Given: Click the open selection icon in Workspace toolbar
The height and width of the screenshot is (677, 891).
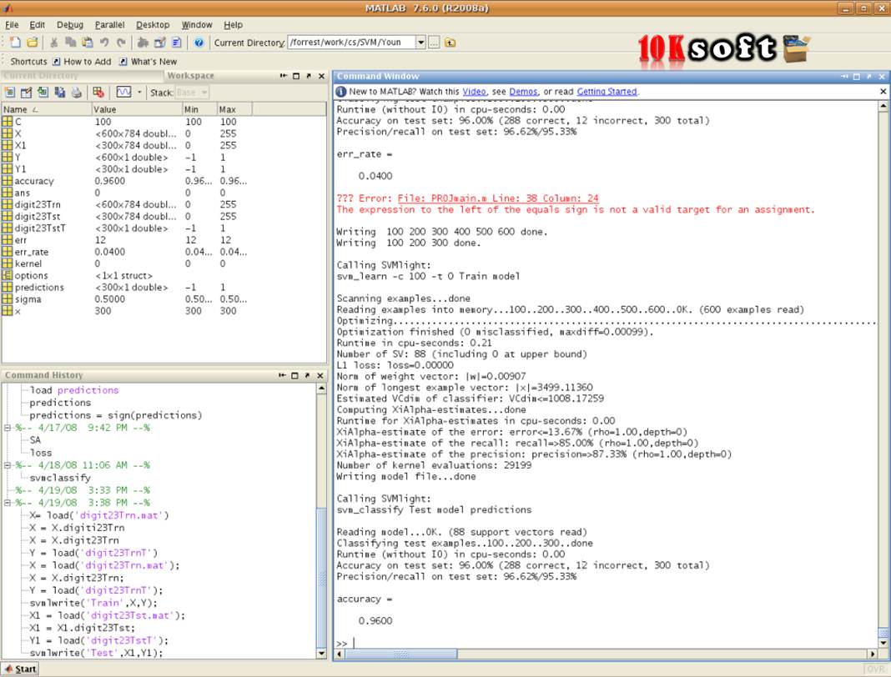Looking at the screenshot, I should [26, 92].
